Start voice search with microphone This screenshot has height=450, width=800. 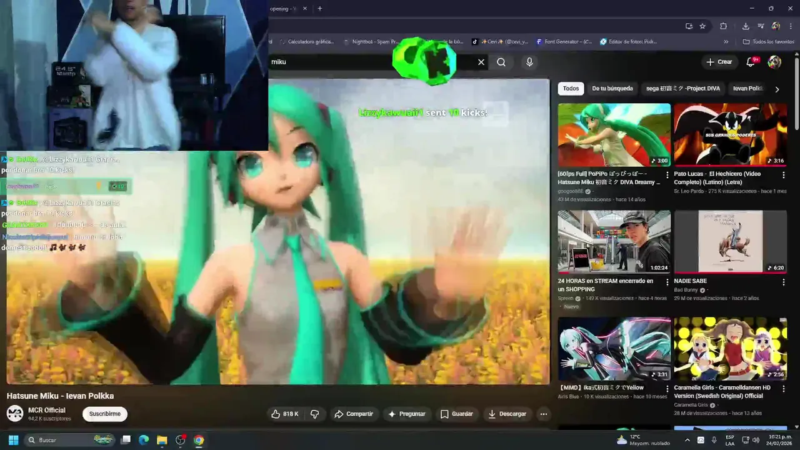529,62
